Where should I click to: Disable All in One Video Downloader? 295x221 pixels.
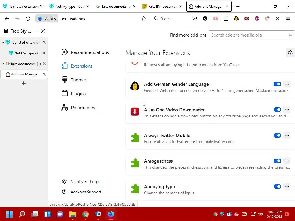coord(277,110)
